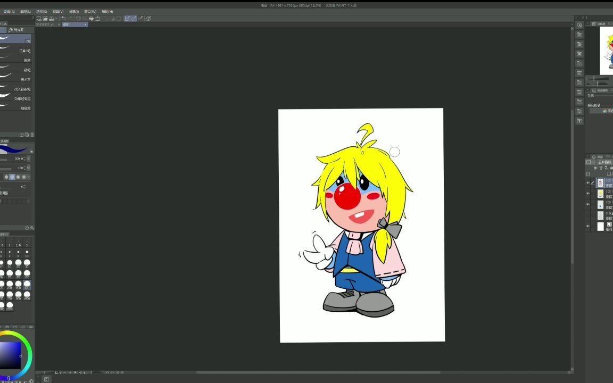Open the 窗口(W) menu
Viewport: 613px width, 383px height.
(x=90, y=12)
